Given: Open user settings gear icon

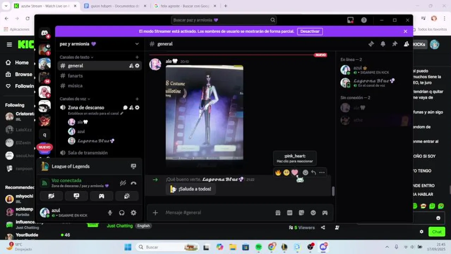Looking at the screenshot, I should [133, 213].
